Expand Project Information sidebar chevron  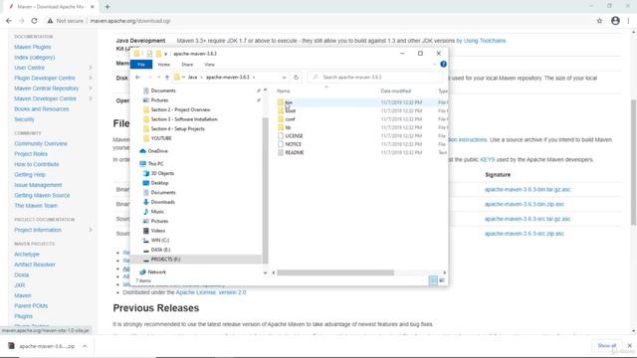[91, 230]
